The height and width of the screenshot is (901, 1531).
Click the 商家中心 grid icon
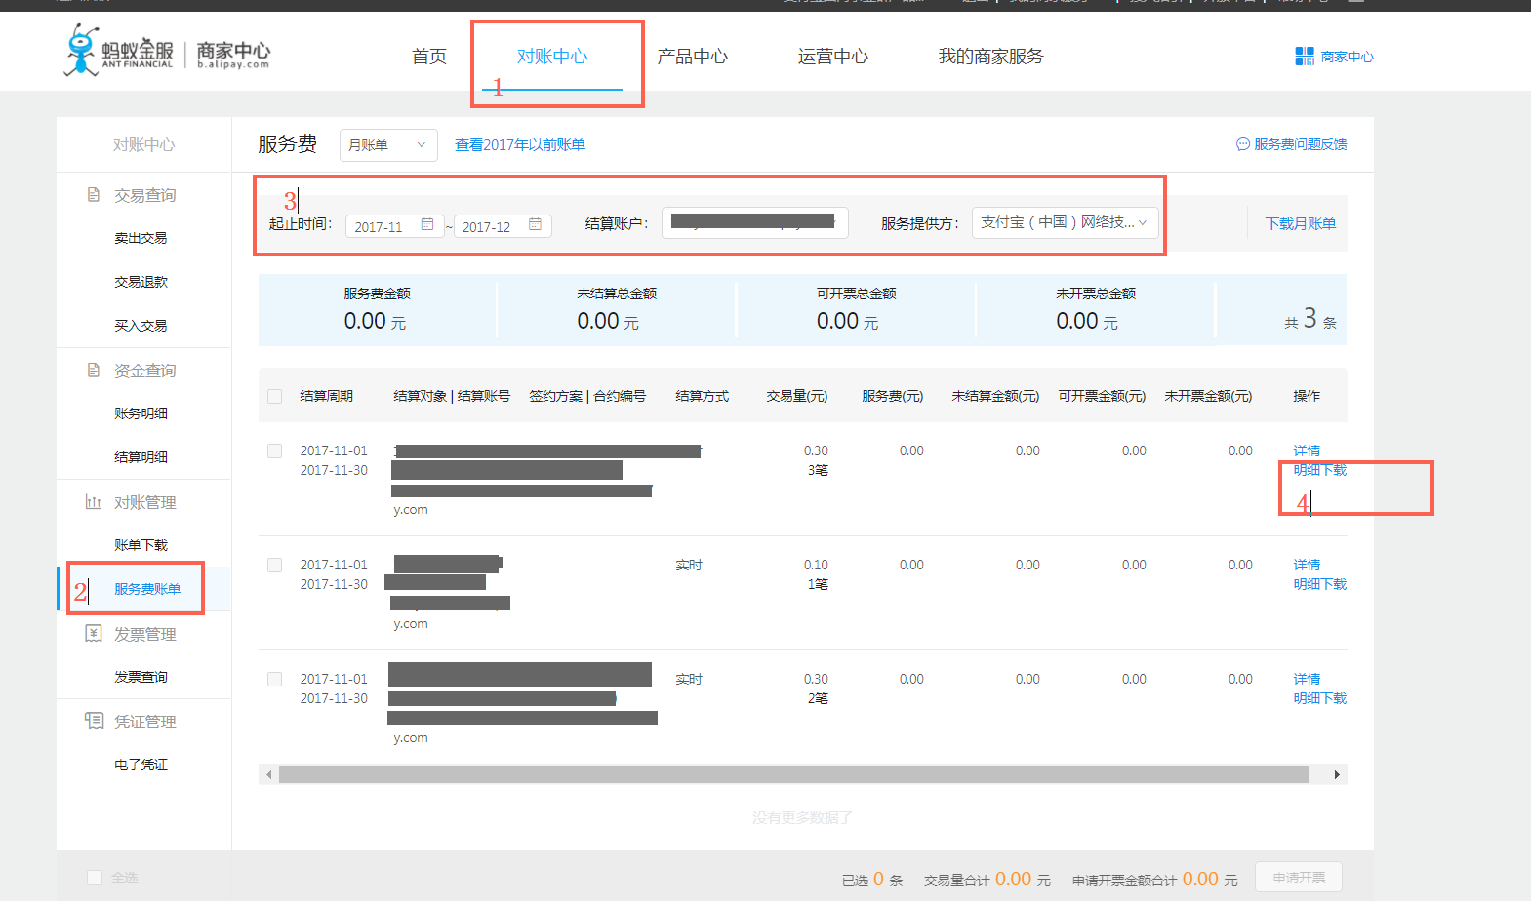click(x=1304, y=57)
